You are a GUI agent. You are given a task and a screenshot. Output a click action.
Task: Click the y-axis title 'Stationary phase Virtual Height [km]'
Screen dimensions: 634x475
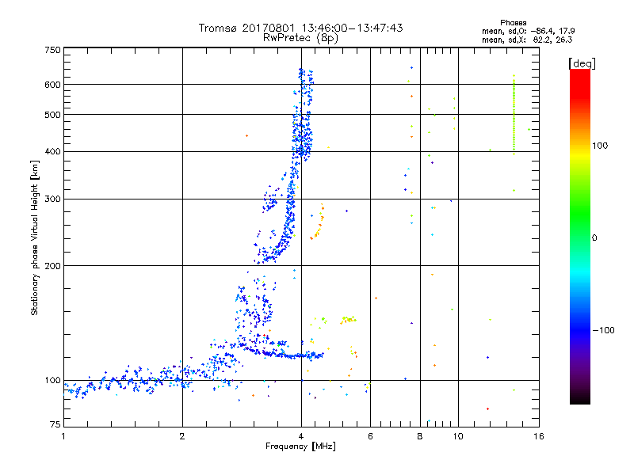coord(34,237)
